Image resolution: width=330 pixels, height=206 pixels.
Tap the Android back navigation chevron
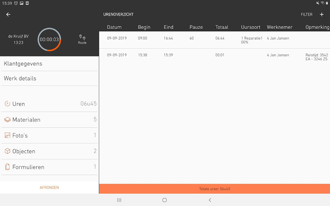point(210,200)
